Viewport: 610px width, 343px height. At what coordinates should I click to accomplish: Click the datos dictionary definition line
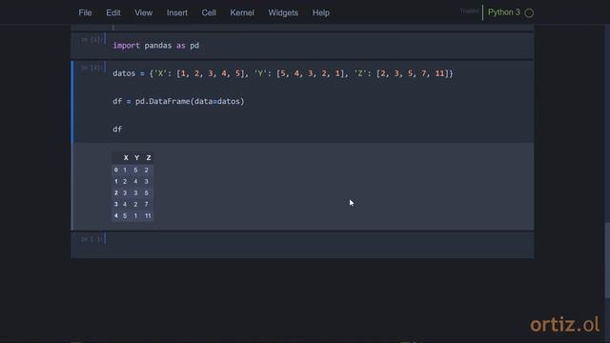coord(283,73)
